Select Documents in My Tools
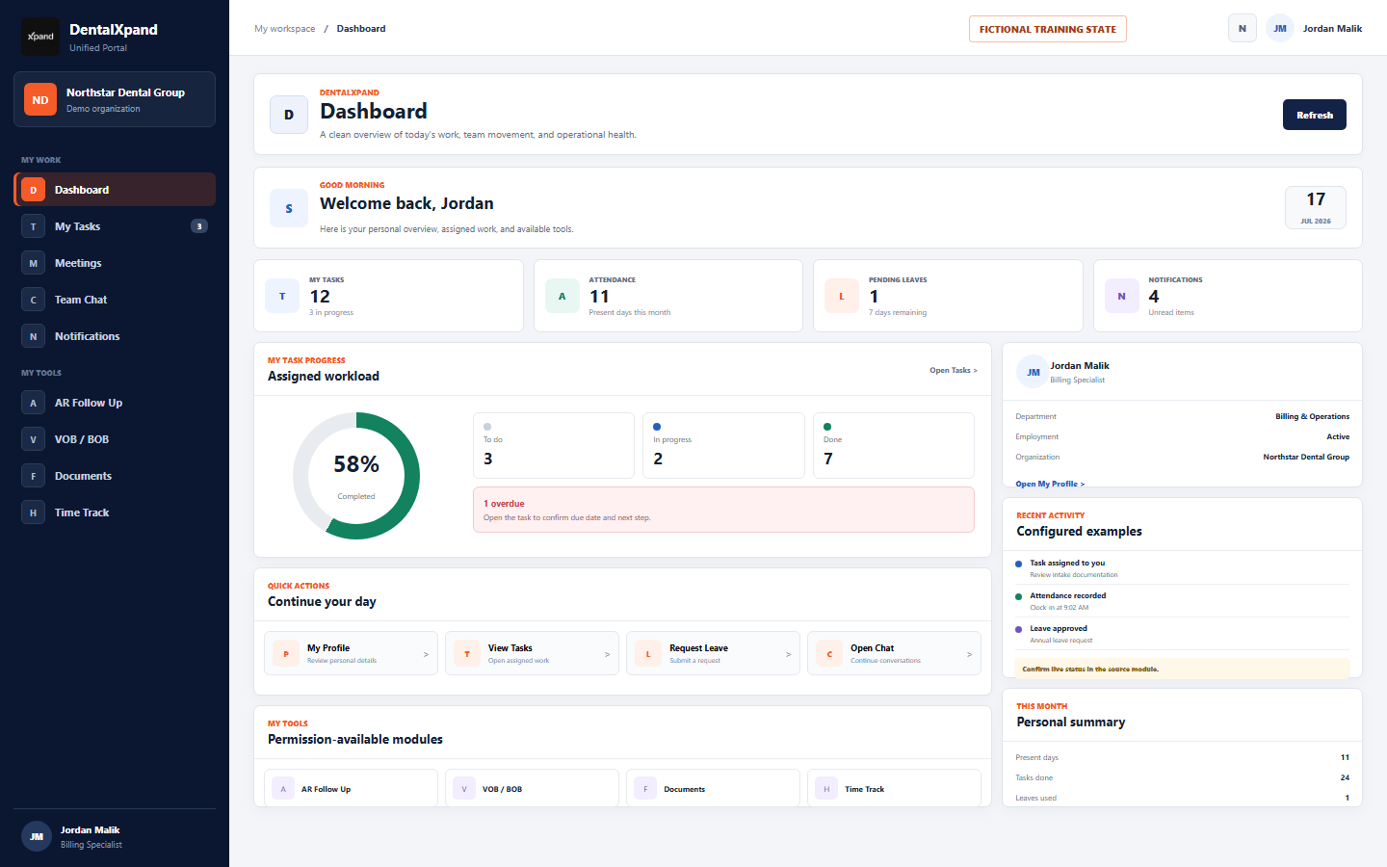 (x=115, y=476)
